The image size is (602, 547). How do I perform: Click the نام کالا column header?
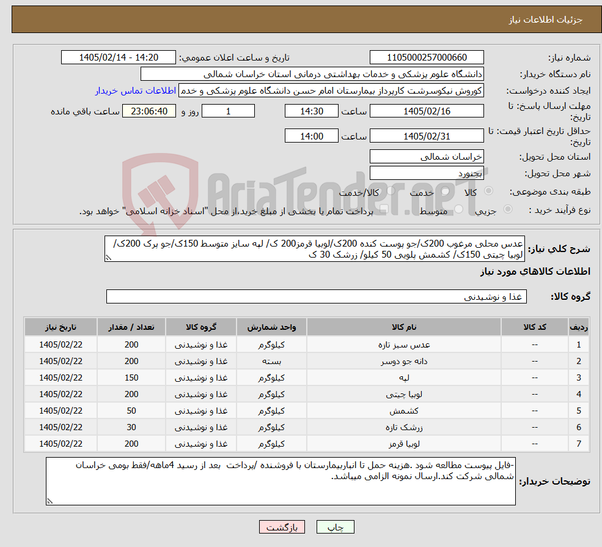pyautogui.click(x=404, y=327)
